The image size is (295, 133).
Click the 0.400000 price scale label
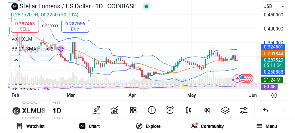pos(274,29)
